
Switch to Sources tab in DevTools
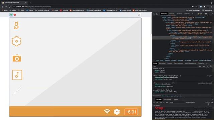click(179, 14)
